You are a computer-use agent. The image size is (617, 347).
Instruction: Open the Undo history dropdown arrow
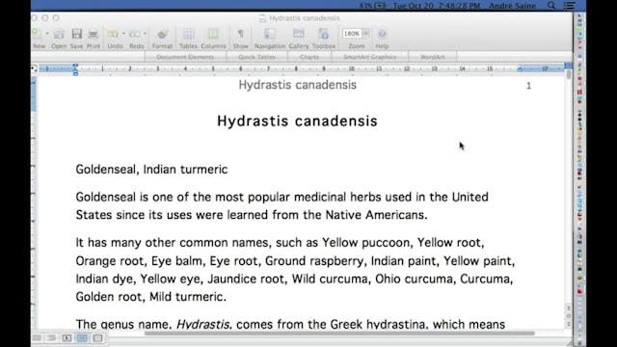[123, 35]
